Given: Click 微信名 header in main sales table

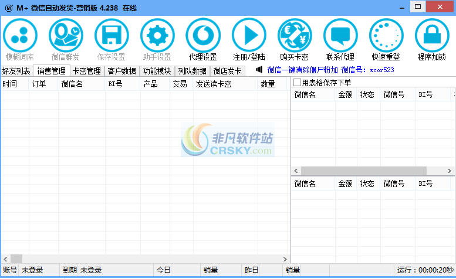Looking at the screenshot, I should tap(82, 84).
